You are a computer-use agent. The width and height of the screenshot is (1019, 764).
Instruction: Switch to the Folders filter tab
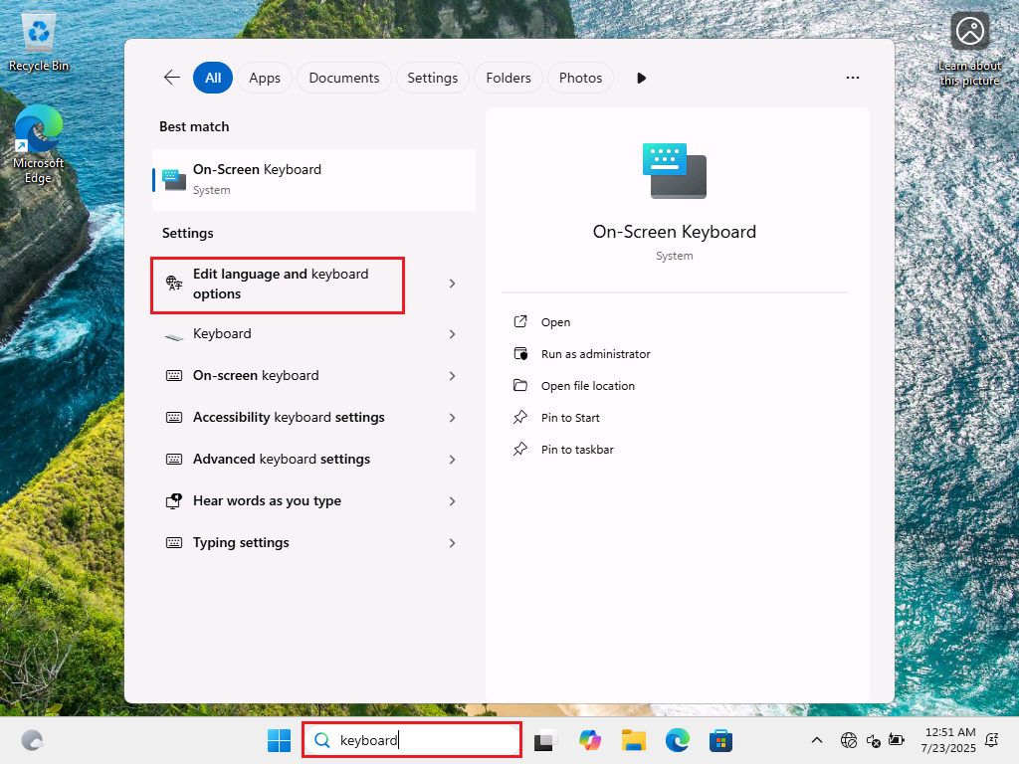509,78
